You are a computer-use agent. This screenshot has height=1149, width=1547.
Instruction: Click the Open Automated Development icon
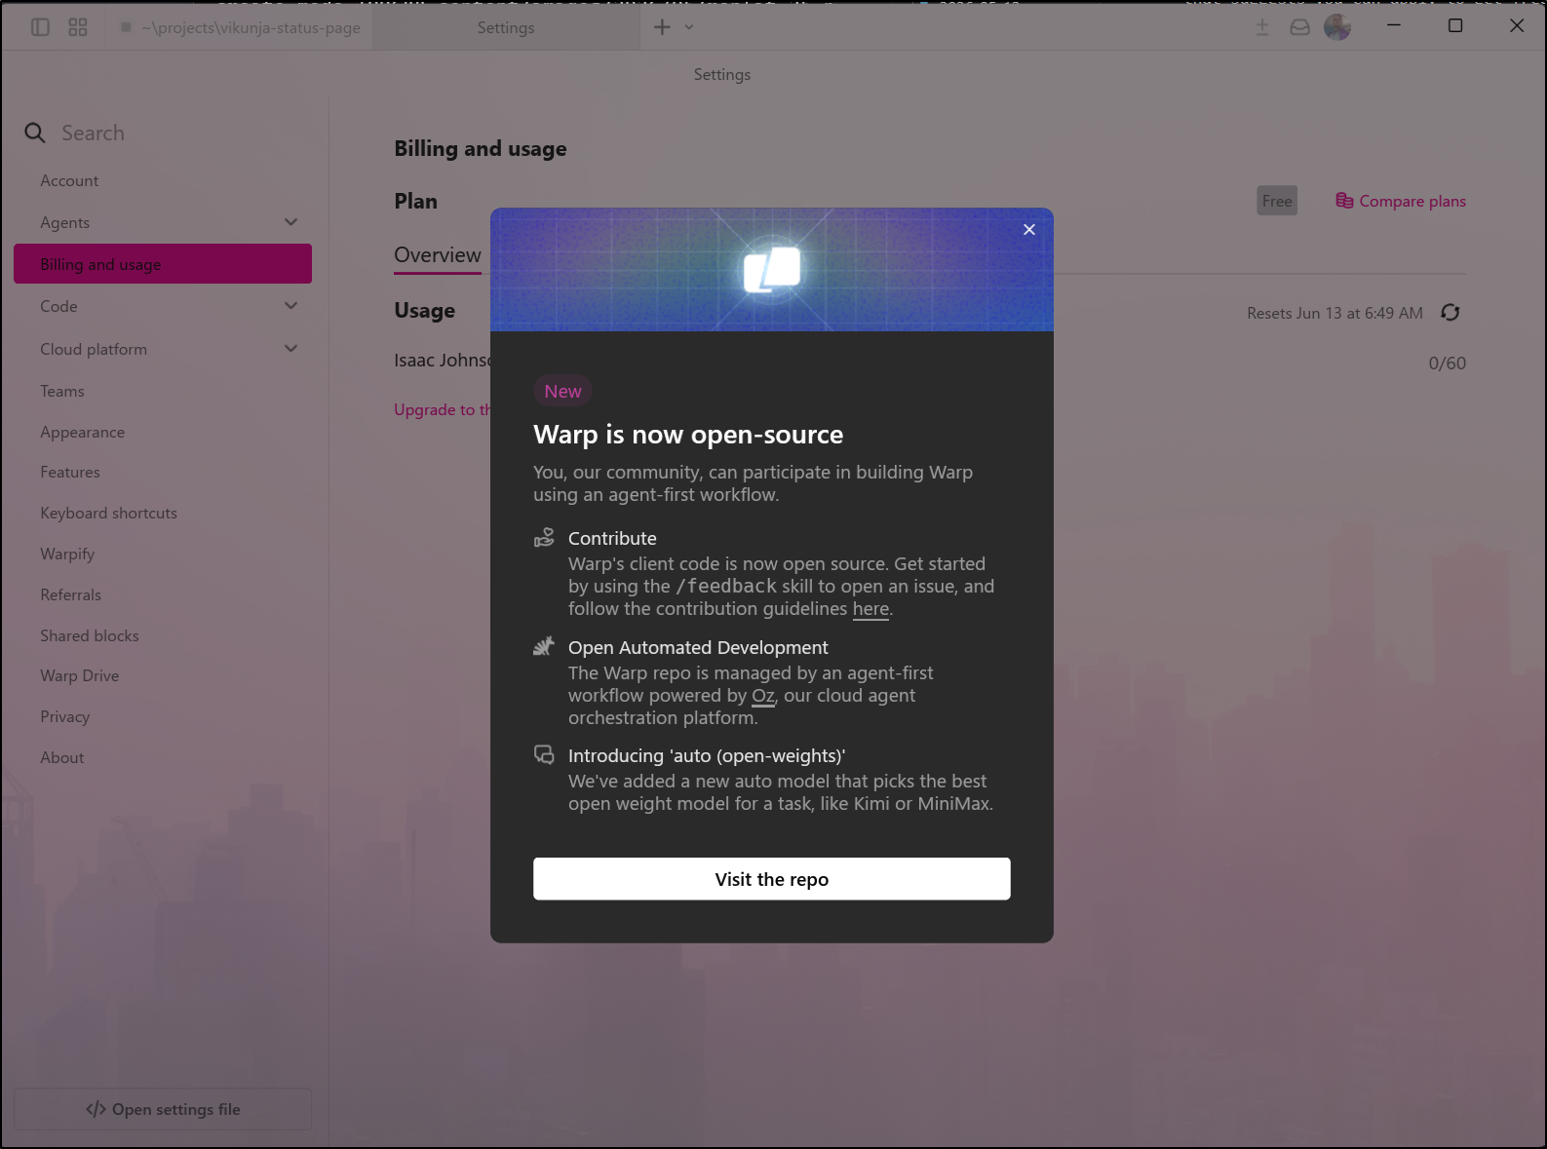(544, 647)
